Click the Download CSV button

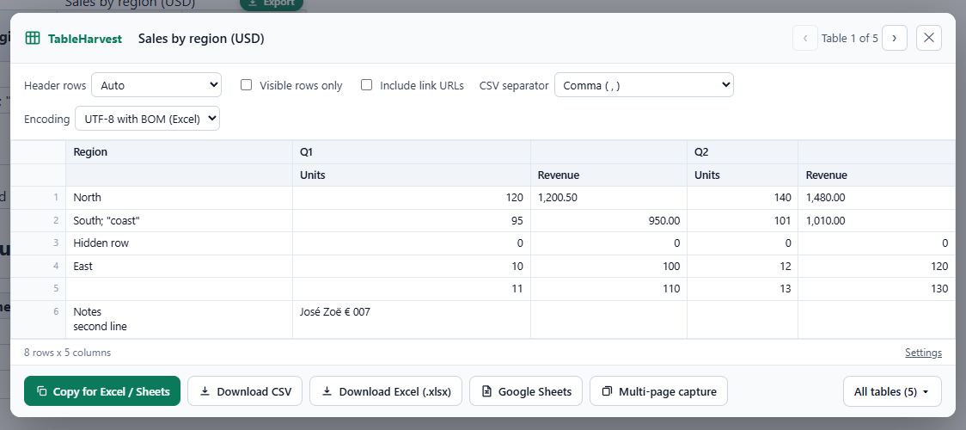pos(245,391)
